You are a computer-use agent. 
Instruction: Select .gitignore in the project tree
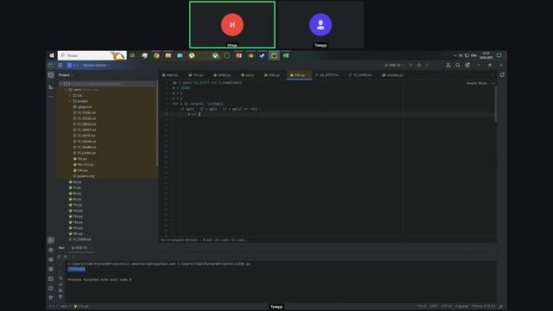(83, 107)
